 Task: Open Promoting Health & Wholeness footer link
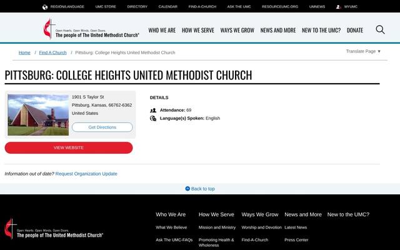coord(216,242)
